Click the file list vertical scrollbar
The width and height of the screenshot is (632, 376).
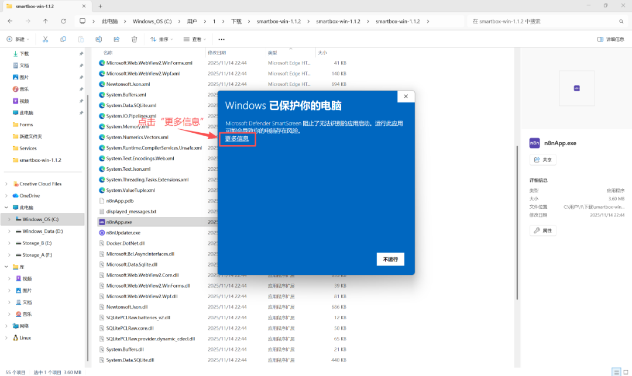[x=517, y=223]
